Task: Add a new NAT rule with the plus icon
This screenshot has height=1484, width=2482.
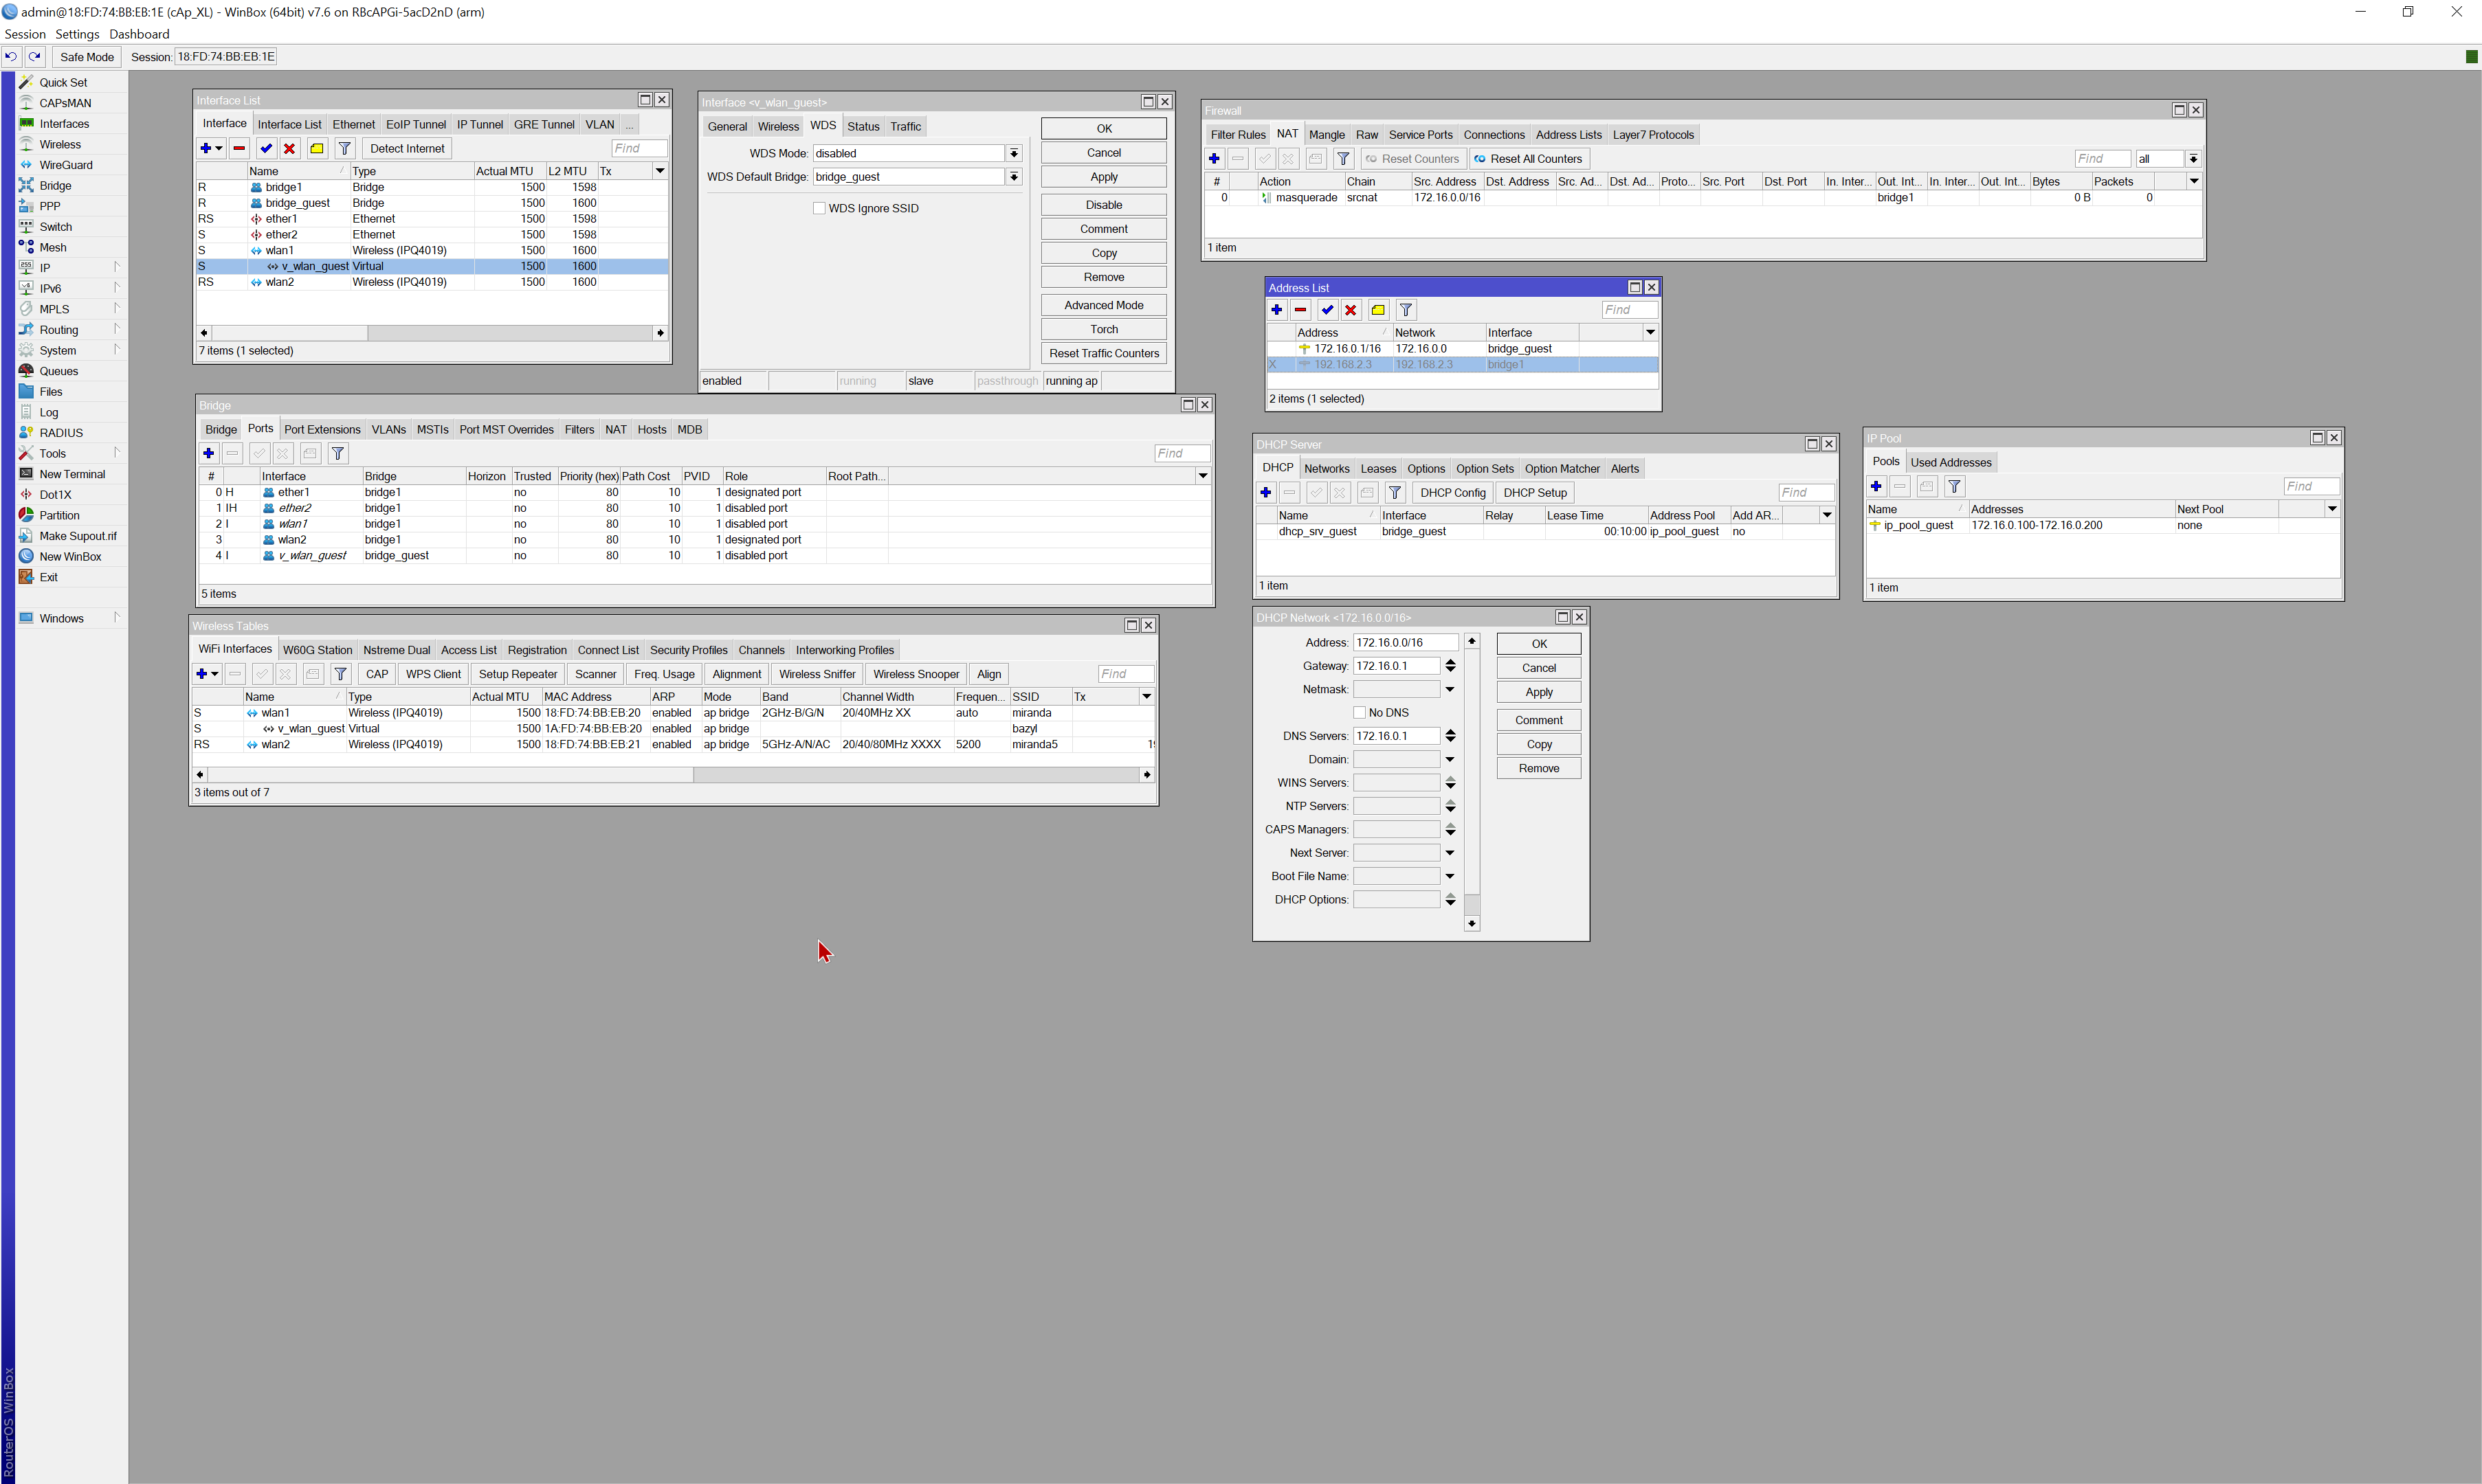Action: pos(1213,158)
